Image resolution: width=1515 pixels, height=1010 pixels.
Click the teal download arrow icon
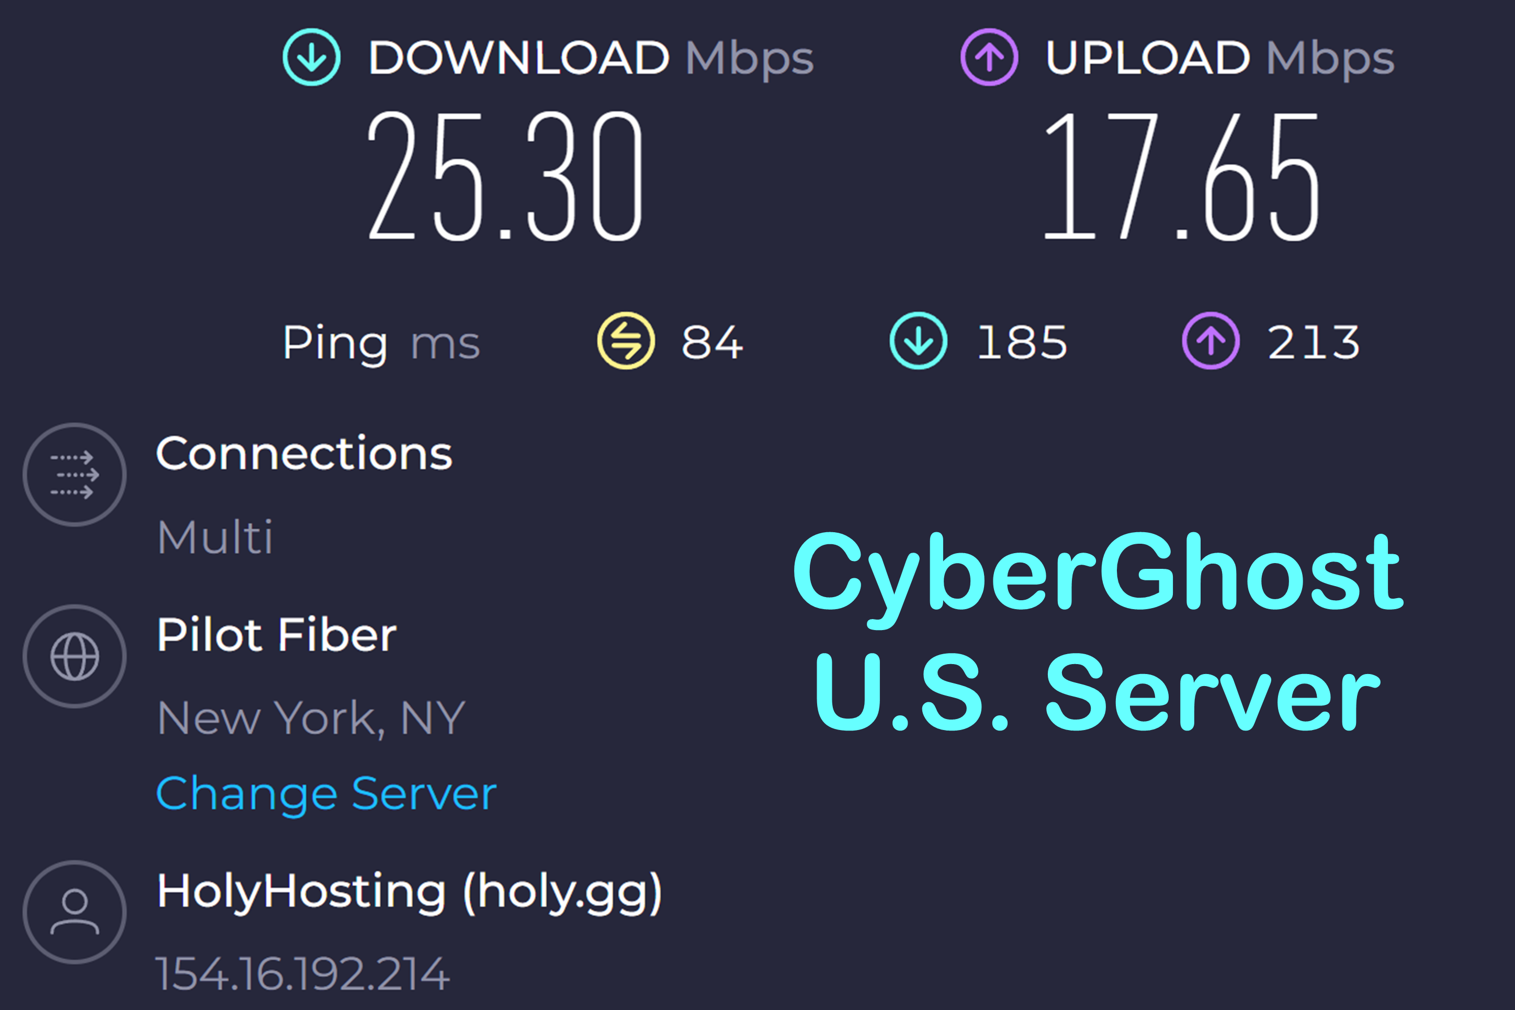click(312, 58)
